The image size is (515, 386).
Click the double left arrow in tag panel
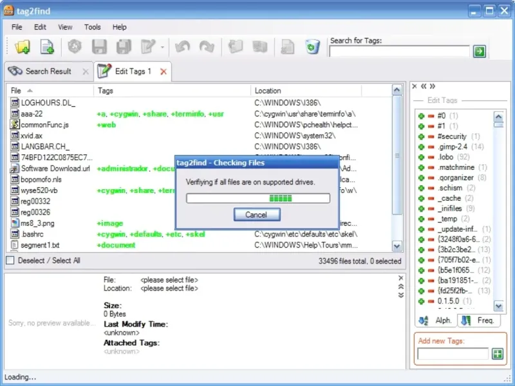point(424,86)
